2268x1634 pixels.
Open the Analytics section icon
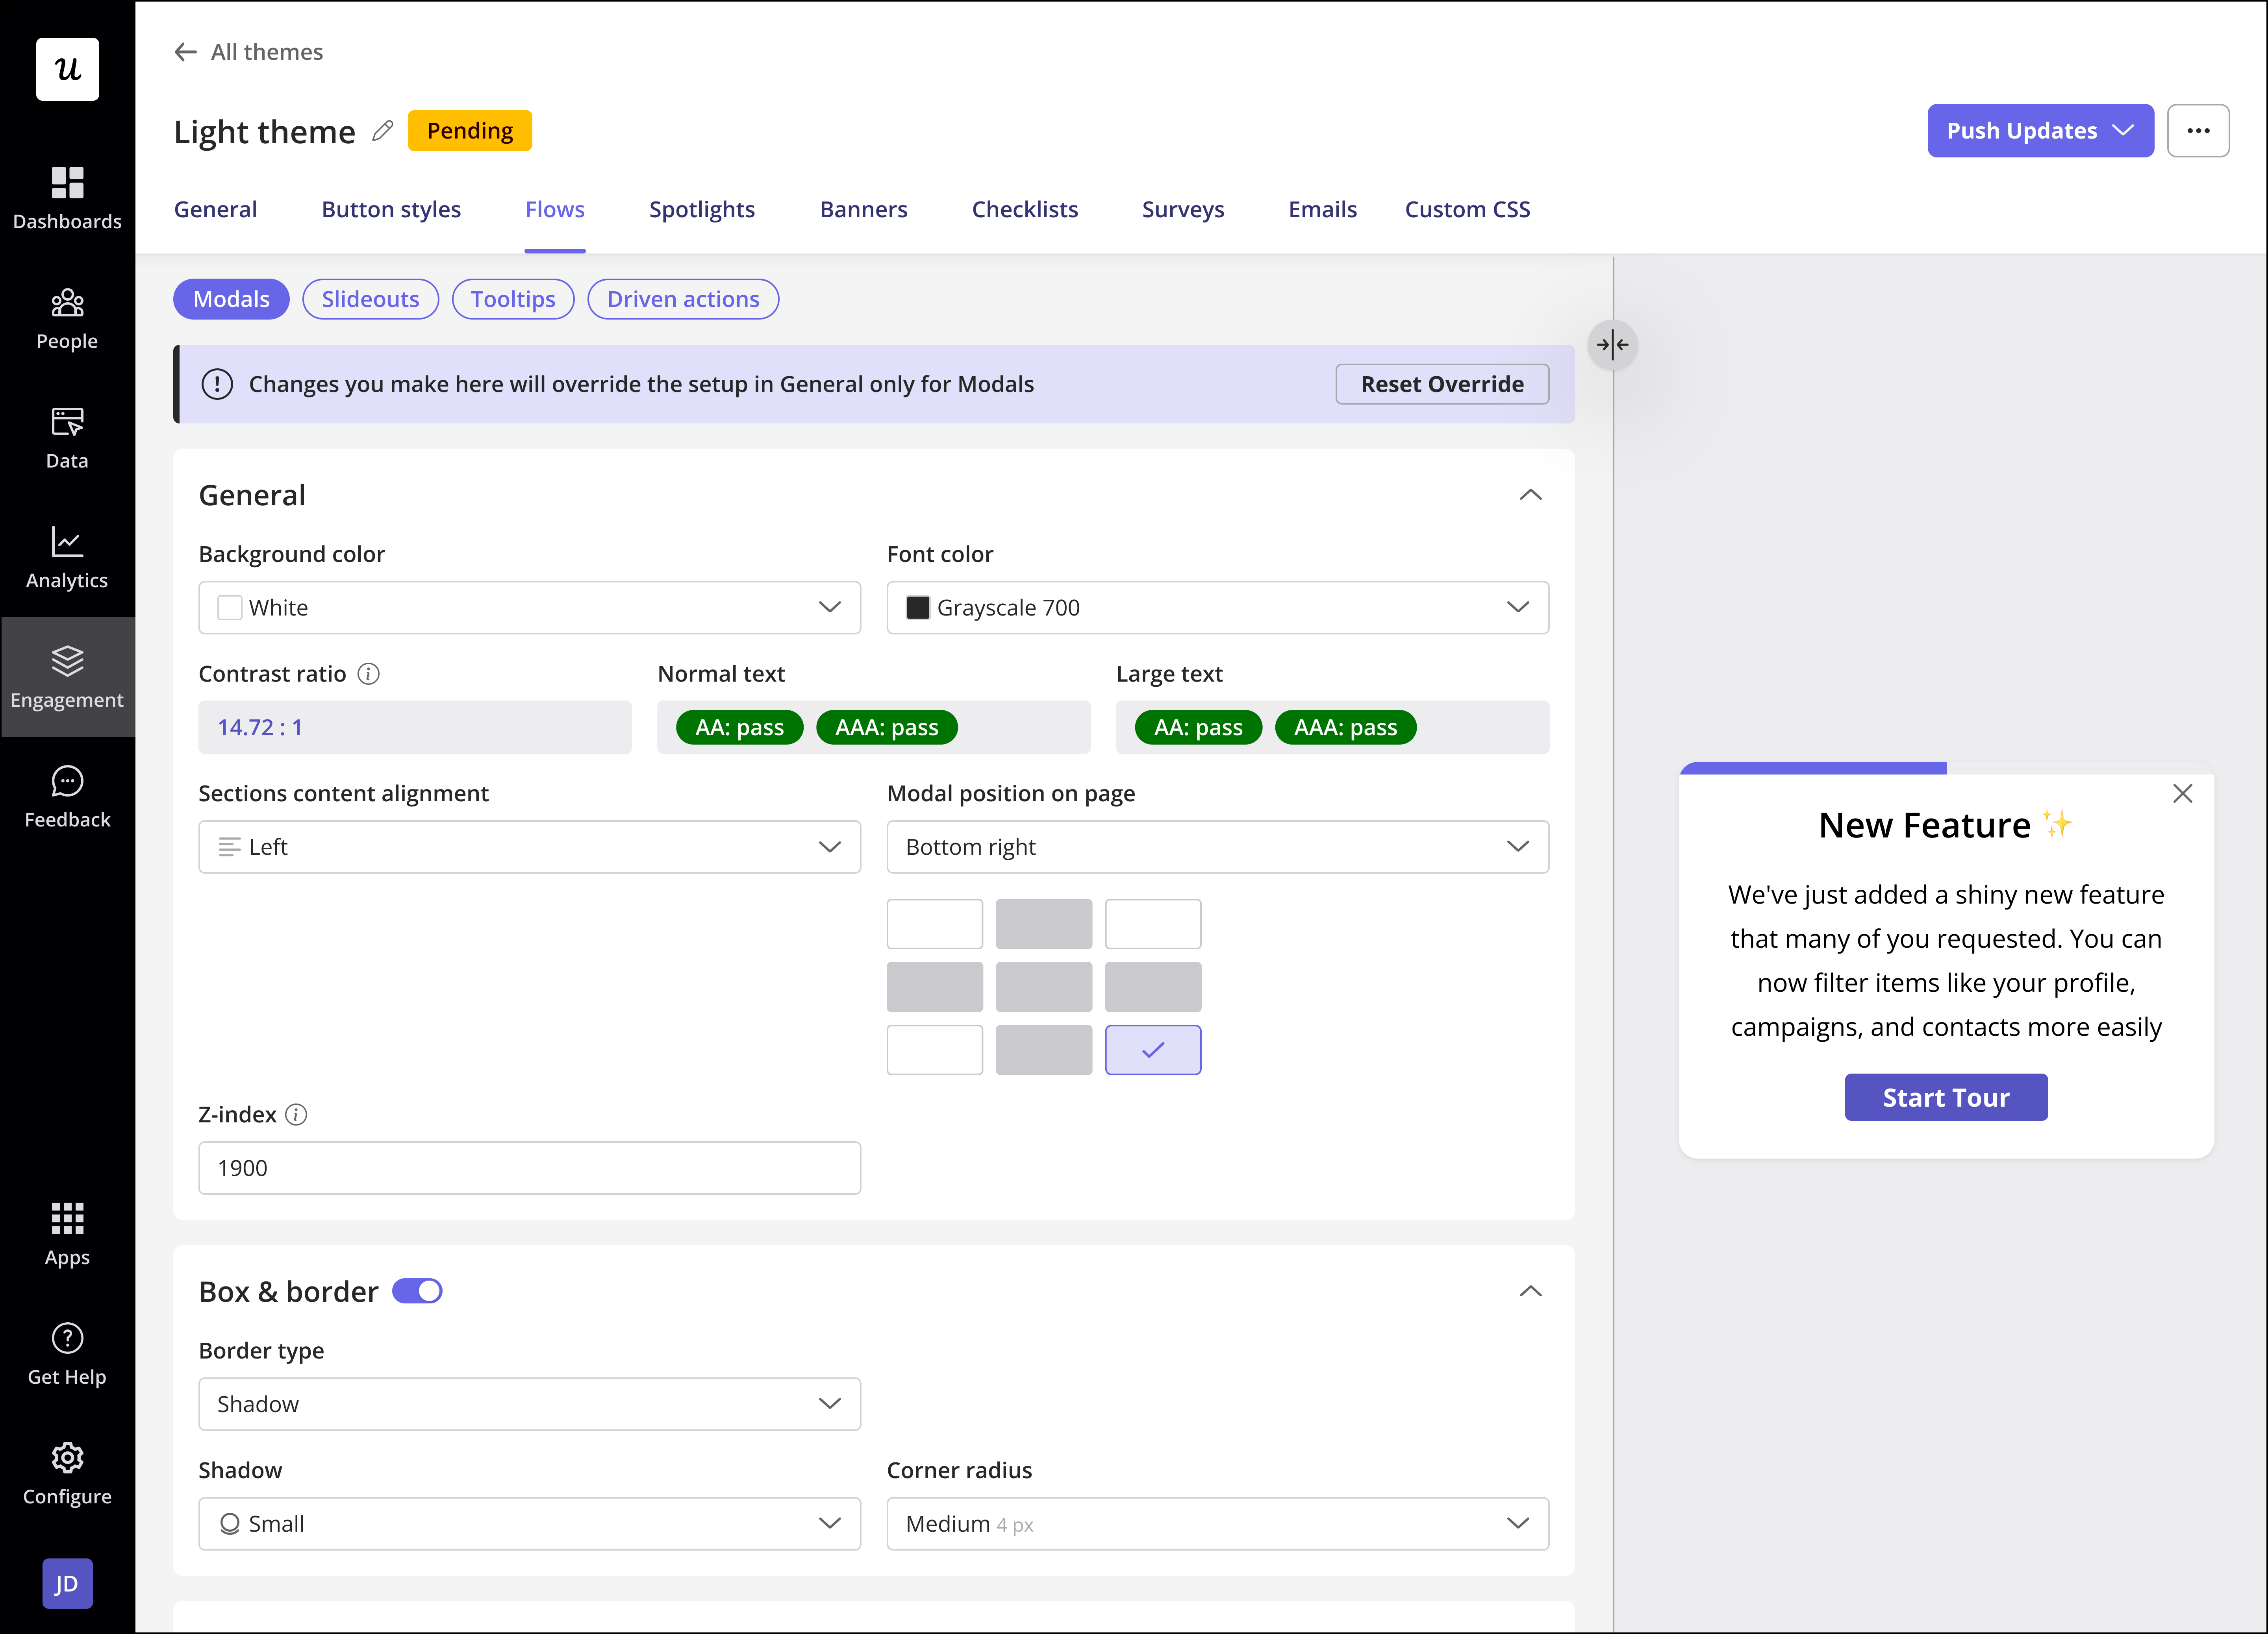pyautogui.click(x=67, y=542)
